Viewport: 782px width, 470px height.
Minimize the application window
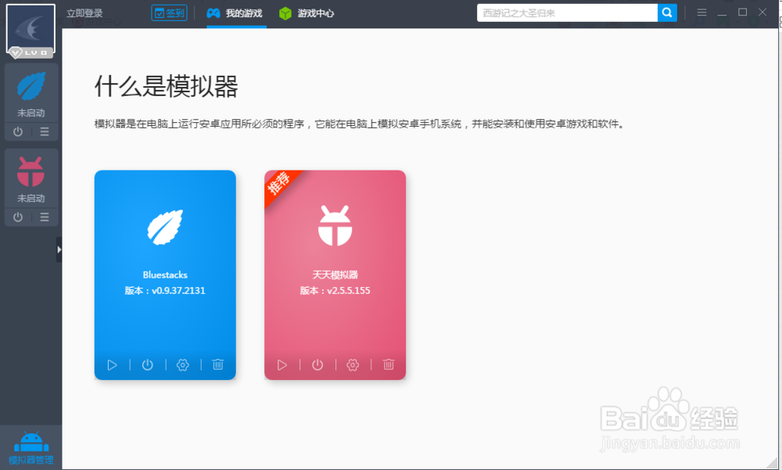[x=722, y=13]
